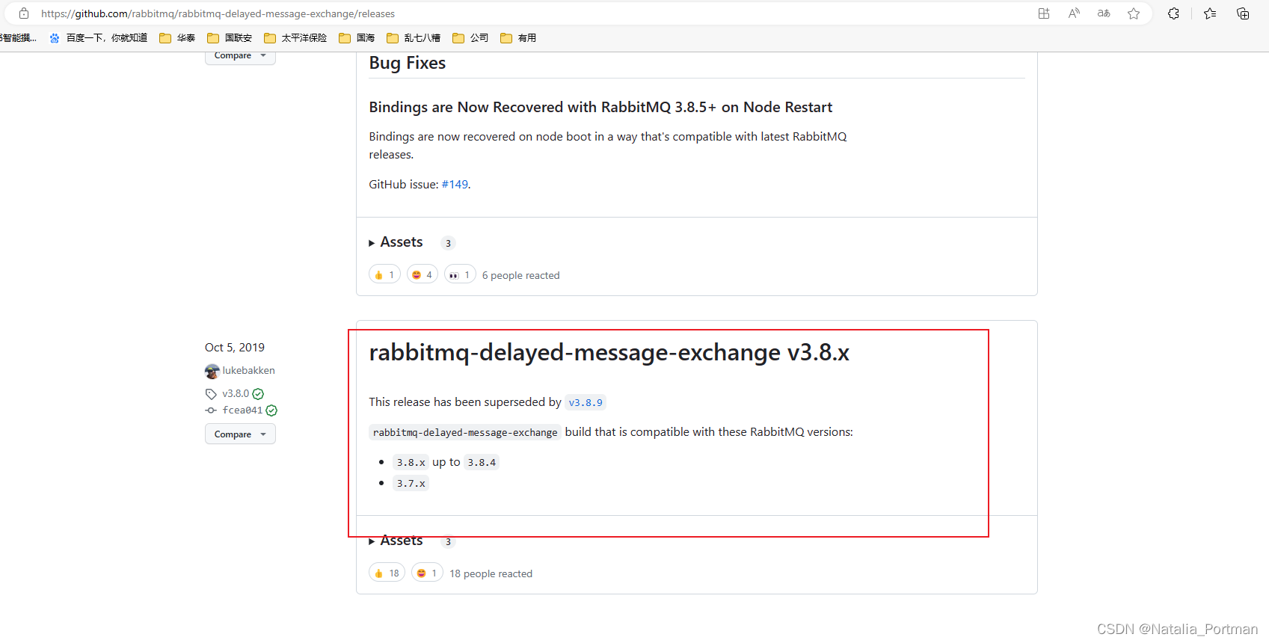Open commit fcea041 link
The image size is (1269, 643).
pos(242,410)
